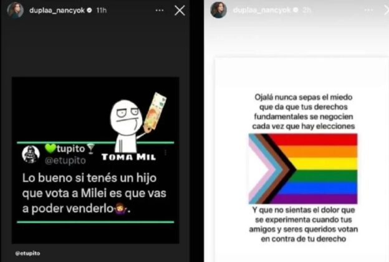The height and width of the screenshot is (262, 389).
Task: Click the duplaa_nancyok username on left story
Action: point(57,11)
